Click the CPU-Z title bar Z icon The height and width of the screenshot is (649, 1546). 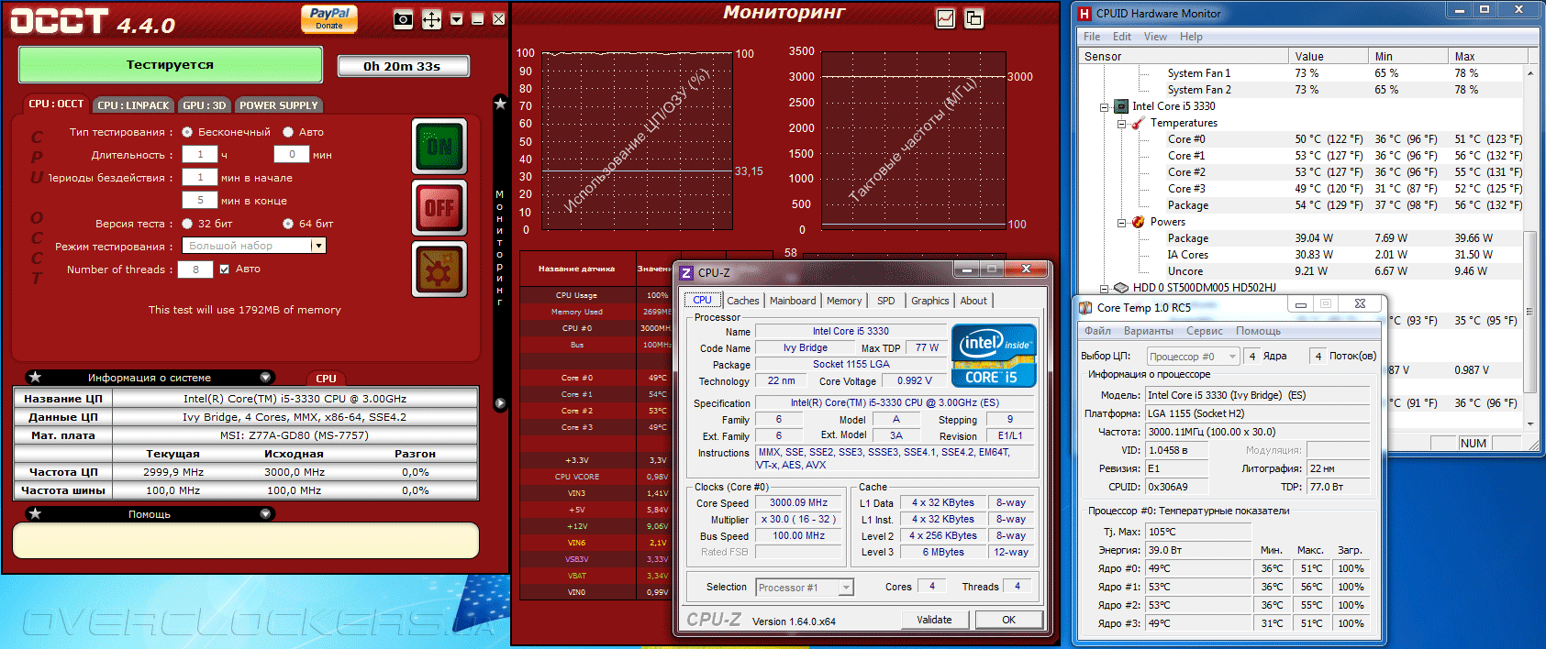[686, 272]
